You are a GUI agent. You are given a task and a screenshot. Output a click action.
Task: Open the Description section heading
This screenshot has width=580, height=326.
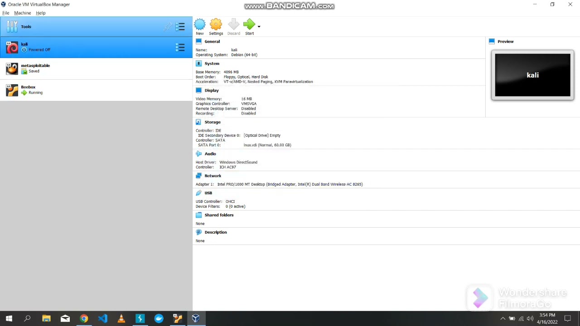click(216, 232)
